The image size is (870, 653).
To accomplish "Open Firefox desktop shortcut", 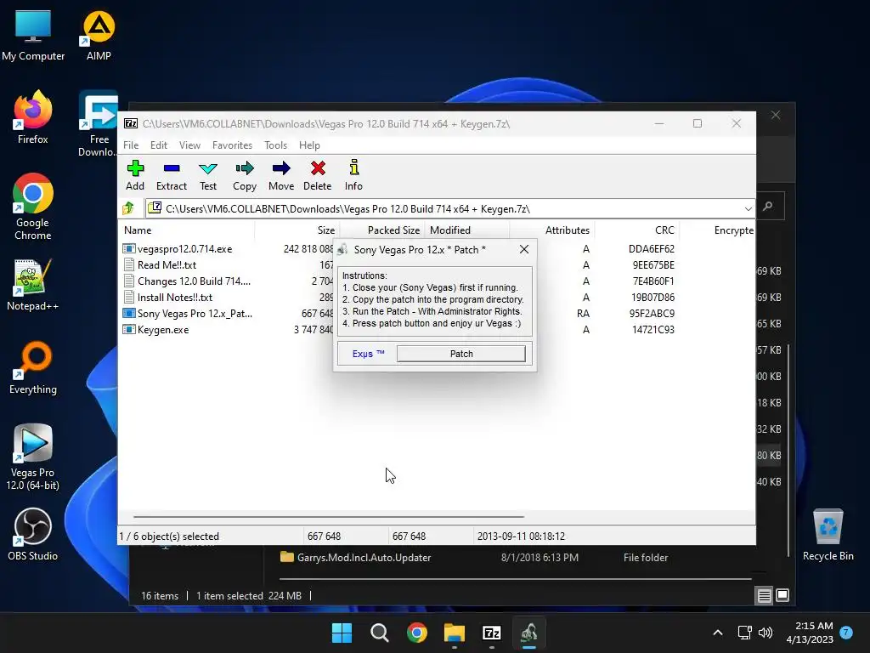I will [33, 117].
